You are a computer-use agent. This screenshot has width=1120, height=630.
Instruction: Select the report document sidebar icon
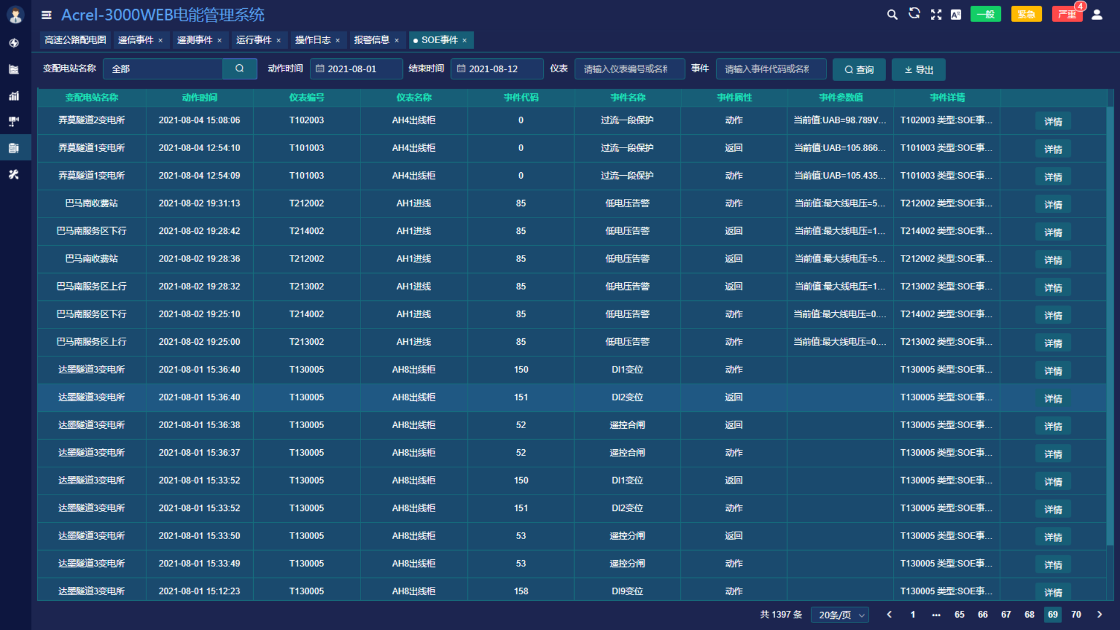[x=14, y=148]
